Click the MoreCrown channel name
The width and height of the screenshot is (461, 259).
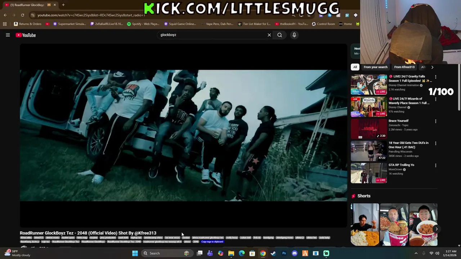(x=395, y=169)
